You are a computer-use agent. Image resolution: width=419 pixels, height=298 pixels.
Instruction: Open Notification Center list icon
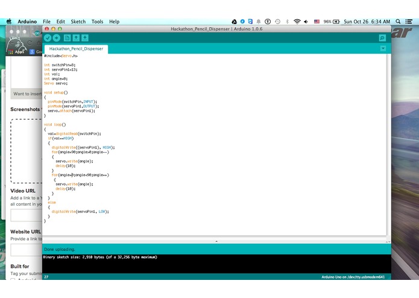pos(409,22)
